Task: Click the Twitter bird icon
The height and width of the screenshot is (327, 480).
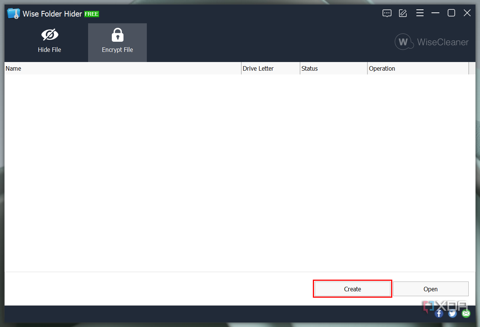Action: 452,313
